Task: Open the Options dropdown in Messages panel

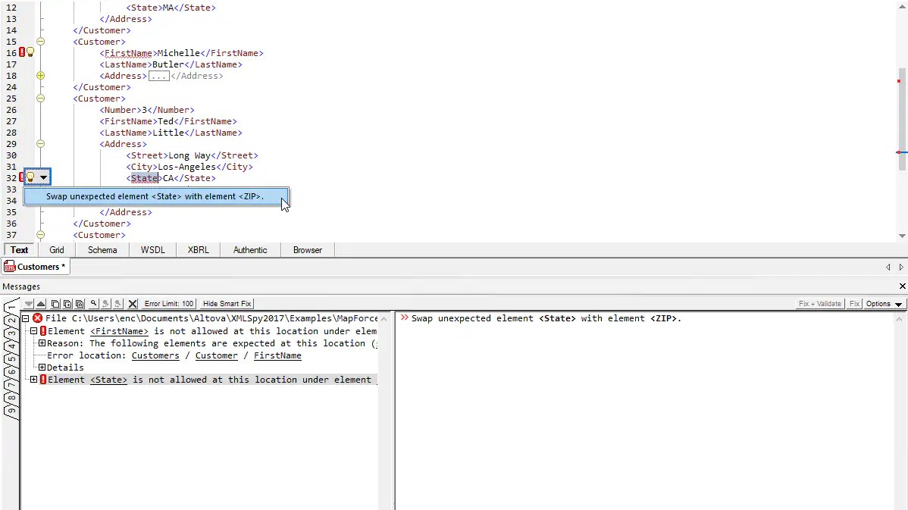Action: (884, 303)
